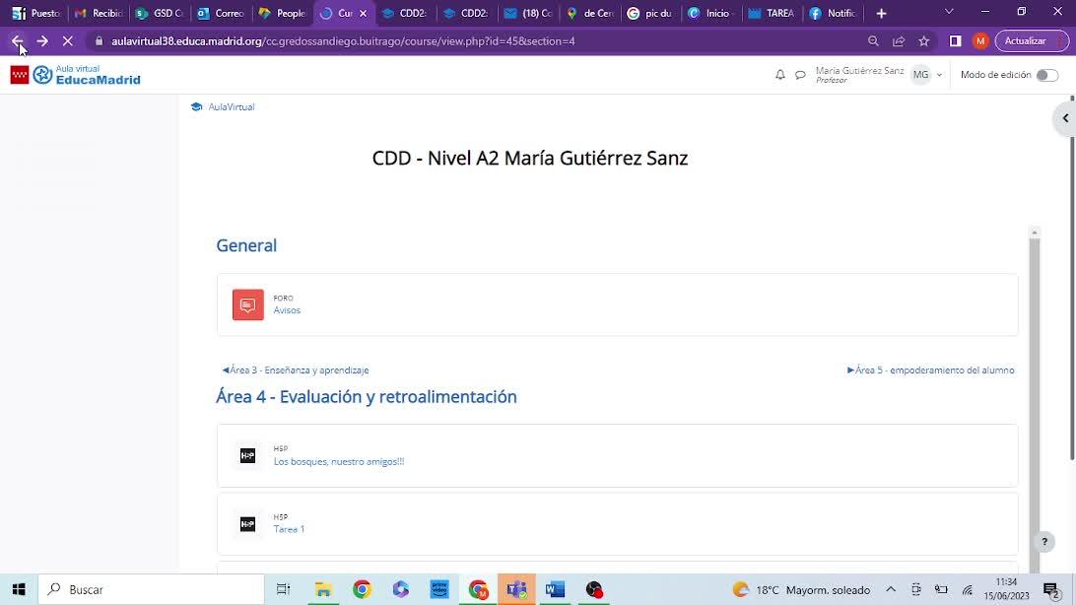Switch to the pic du Google tab
The height and width of the screenshot is (605, 1076).
pos(649,13)
